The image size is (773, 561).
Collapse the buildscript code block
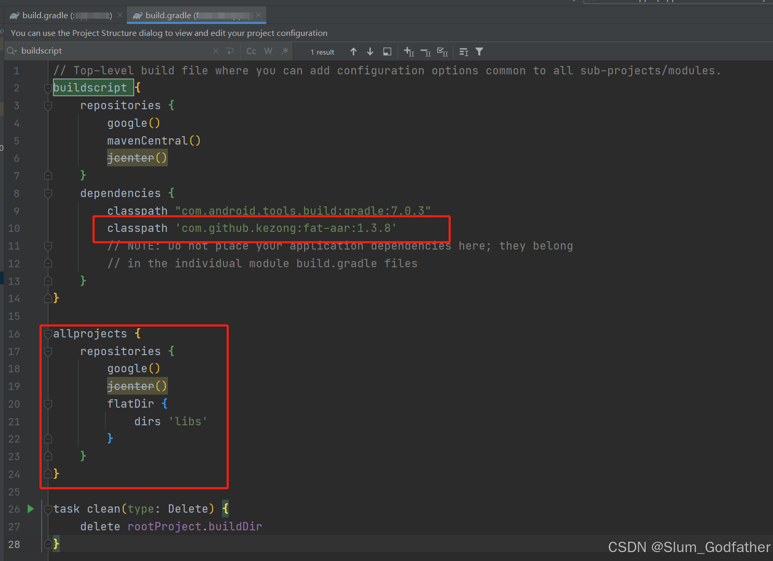pyautogui.click(x=48, y=88)
